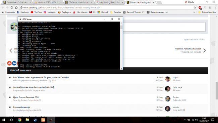Switch to OTX Server taskbar icon
The image size is (218, 123).
tap(51, 120)
